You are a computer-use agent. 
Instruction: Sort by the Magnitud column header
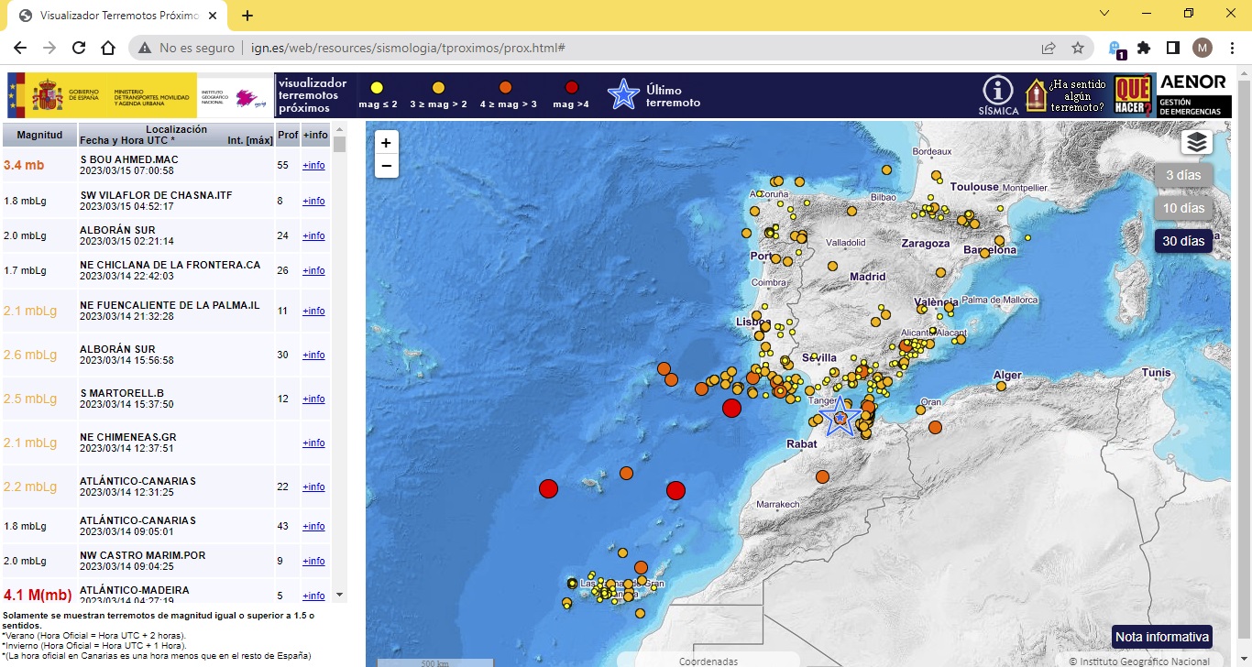pyautogui.click(x=39, y=135)
